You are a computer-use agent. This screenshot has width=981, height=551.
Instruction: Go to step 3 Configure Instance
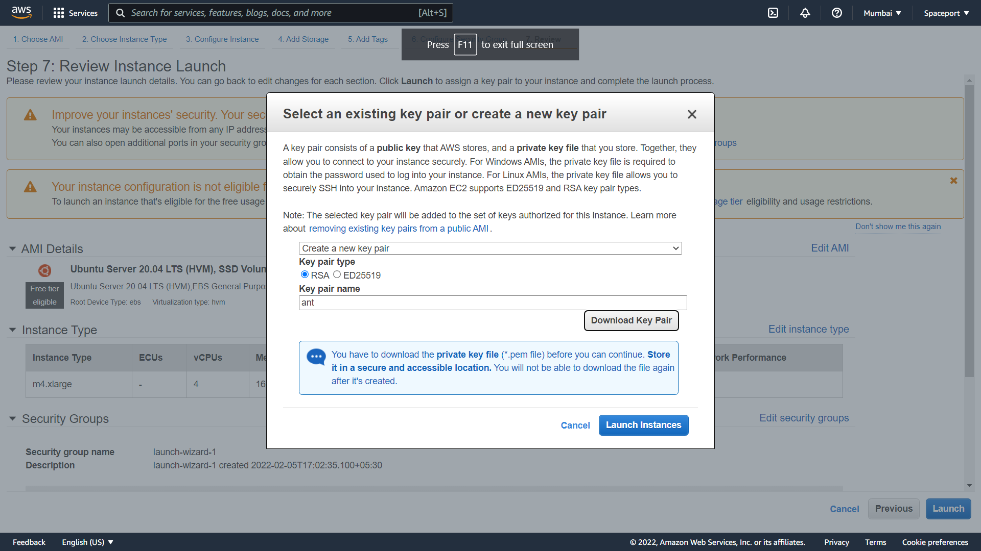coord(222,39)
